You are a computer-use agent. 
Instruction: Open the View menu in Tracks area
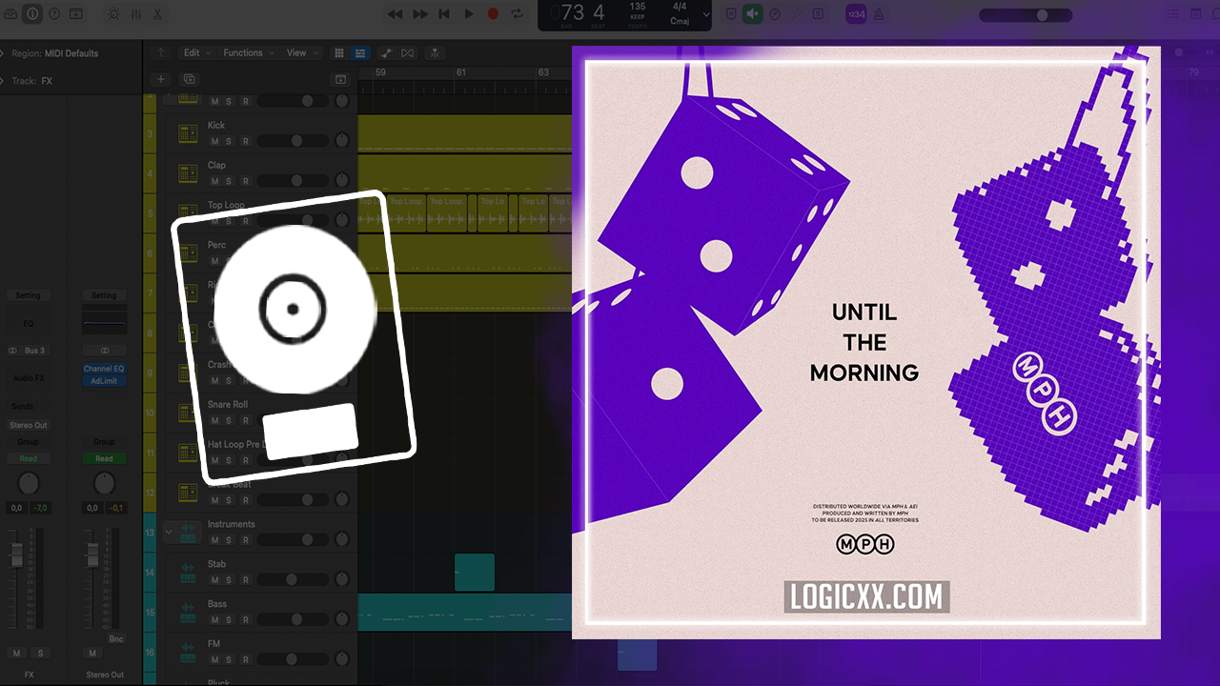(301, 53)
